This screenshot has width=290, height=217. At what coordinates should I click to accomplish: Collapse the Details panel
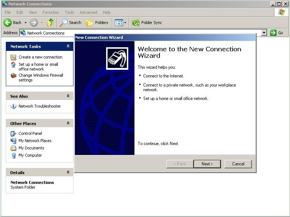pos(68,172)
